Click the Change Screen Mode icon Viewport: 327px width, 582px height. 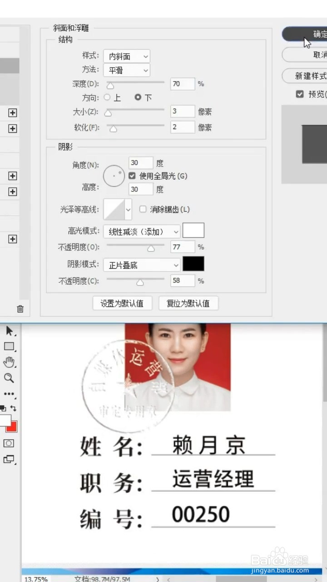point(9,459)
